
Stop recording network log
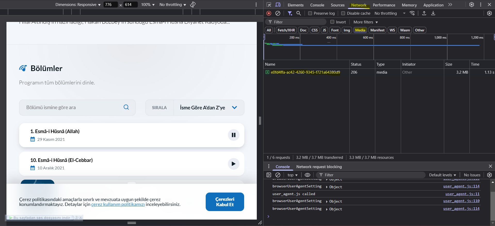[269, 13]
